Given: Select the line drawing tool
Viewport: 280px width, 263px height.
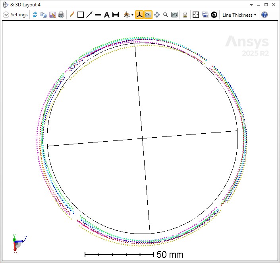Looking at the screenshot, I should click(x=98, y=15).
